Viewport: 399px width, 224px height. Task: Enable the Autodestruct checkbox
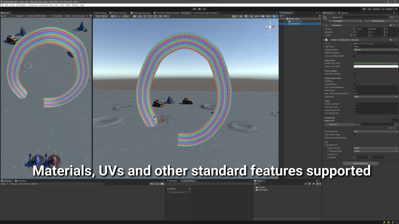(x=355, y=84)
